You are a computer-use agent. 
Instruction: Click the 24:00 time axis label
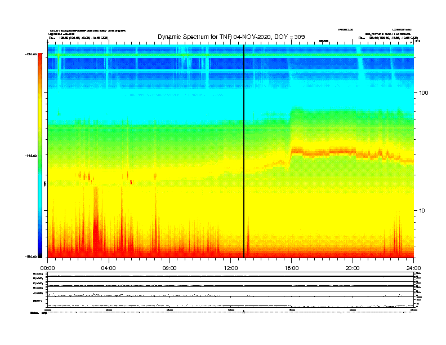click(x=413, y=268)
